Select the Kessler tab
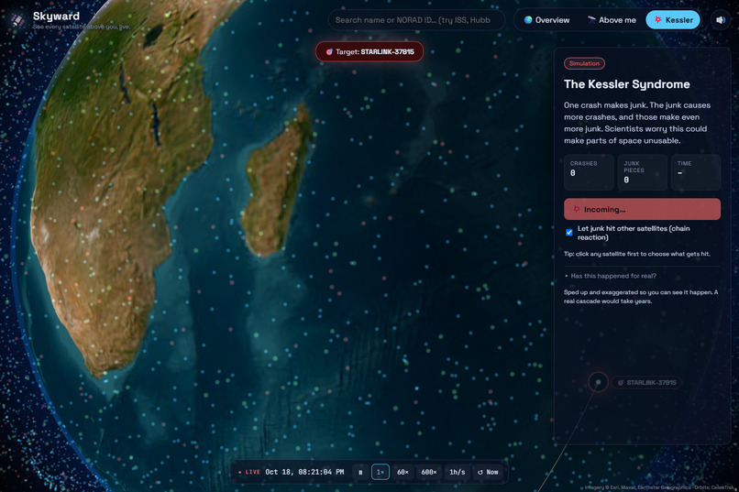 pyautogui.click(x=673, y=20)
